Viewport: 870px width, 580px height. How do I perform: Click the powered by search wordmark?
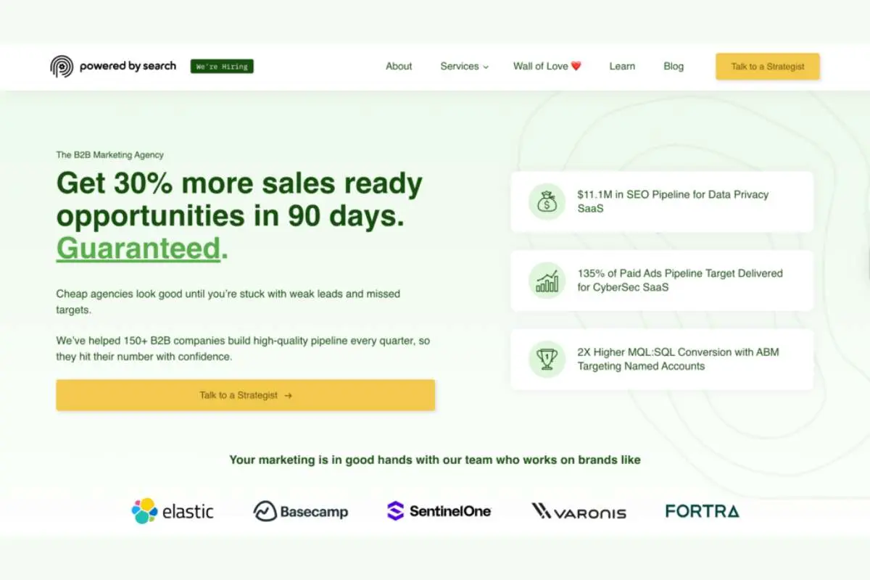pos(128,66)
